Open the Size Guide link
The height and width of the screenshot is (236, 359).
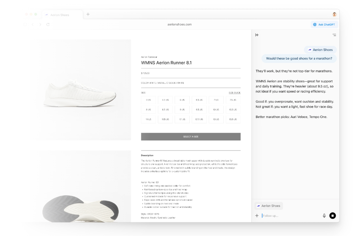click(234, 93)
